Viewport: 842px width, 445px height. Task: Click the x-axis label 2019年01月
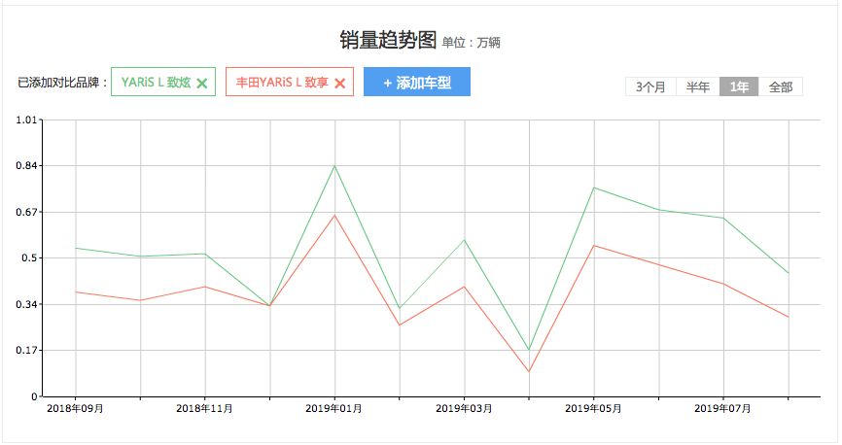334,408
